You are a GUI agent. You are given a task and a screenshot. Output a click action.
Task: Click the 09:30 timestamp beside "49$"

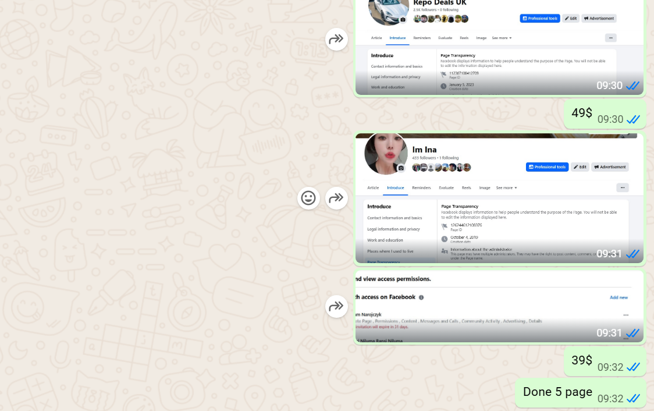point(610,119)
